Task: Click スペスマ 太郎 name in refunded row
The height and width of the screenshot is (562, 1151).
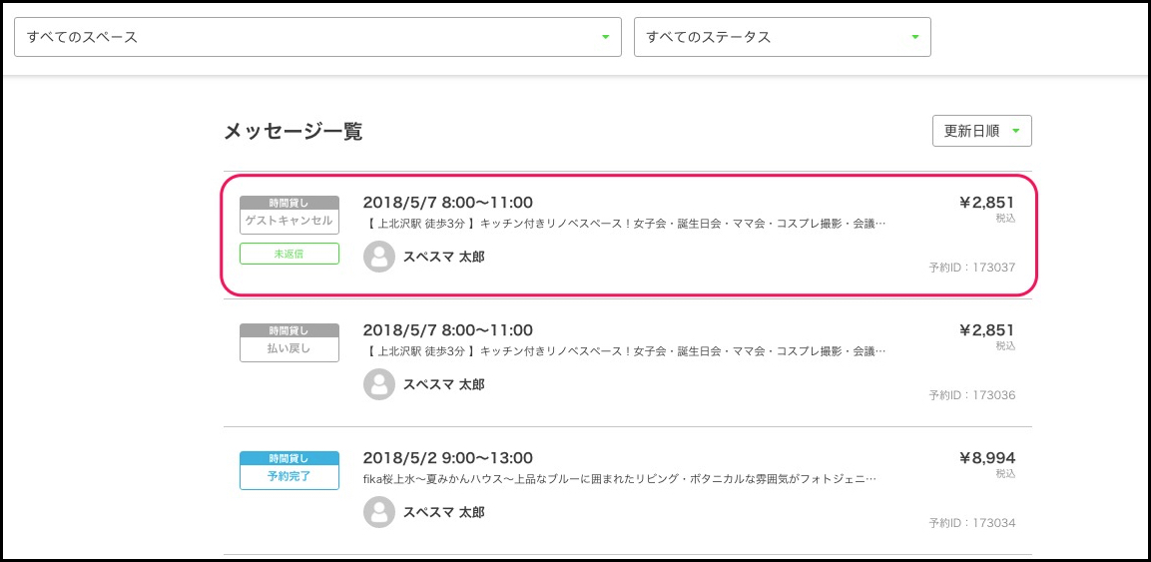Action: tap(443, 384)
